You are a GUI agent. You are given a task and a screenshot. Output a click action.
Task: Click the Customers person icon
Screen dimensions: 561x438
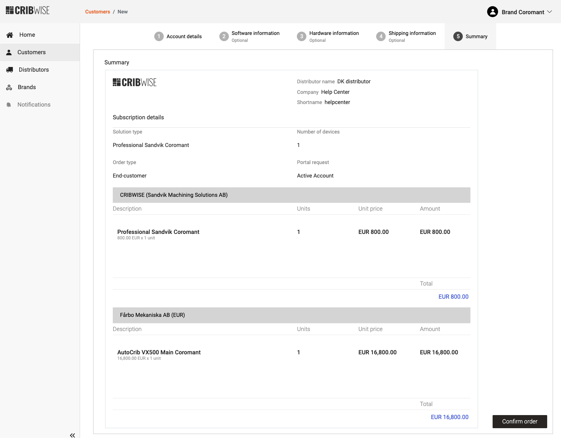(x=9, y=52)
